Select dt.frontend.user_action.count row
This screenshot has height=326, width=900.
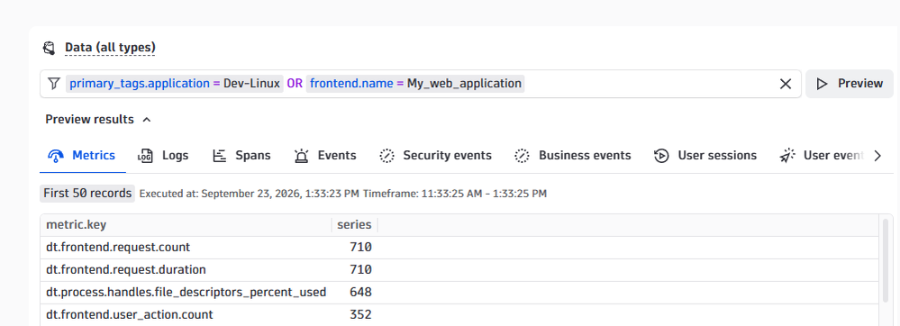point(459,314)
